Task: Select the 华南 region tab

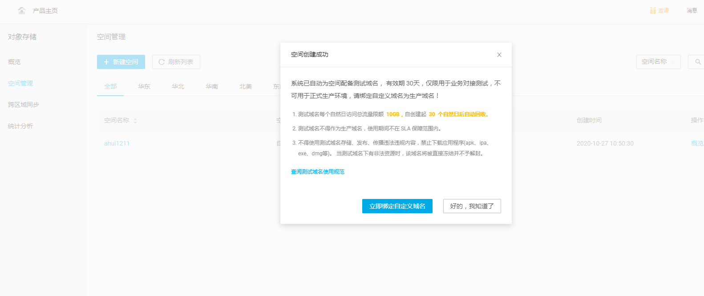Action: click(x=212, y=86)
